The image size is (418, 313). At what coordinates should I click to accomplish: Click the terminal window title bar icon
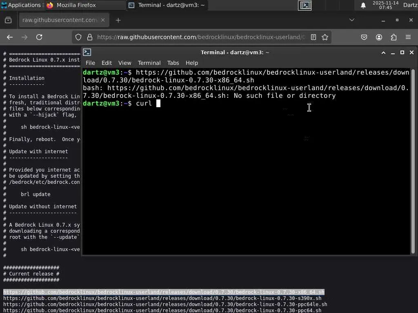[87, 52]
